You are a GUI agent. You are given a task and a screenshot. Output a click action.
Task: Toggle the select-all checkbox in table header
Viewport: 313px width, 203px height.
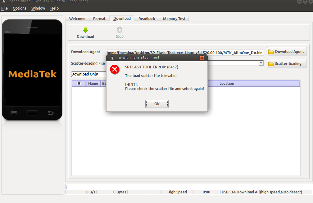79,84
